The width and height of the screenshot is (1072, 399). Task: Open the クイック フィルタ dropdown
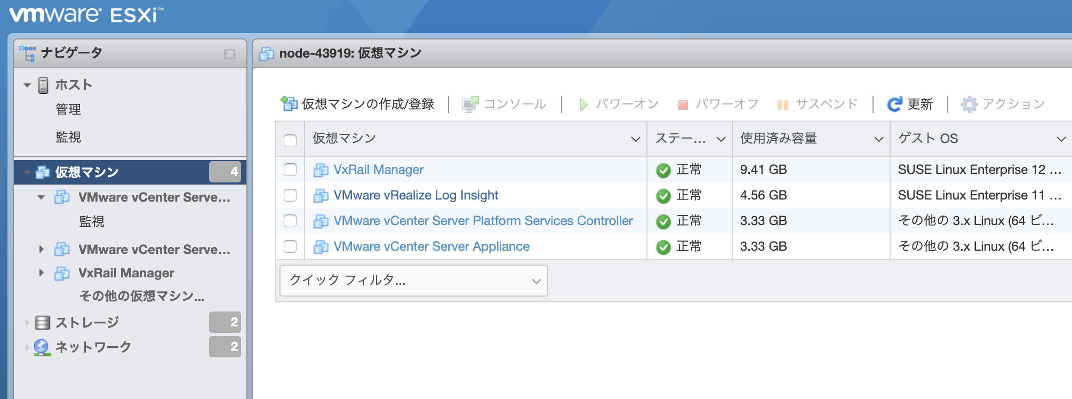coord(413,281)
